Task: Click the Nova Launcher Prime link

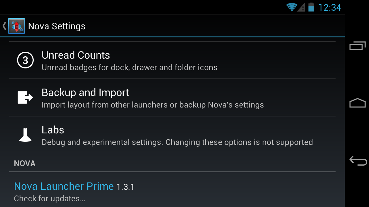Action: coord(64,186)
